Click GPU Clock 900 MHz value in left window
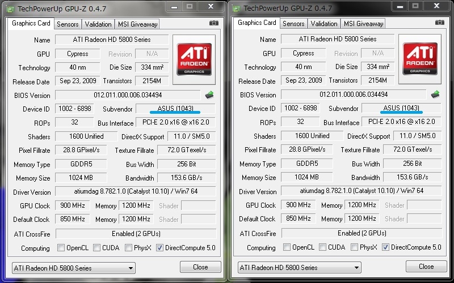 [73, 205]
